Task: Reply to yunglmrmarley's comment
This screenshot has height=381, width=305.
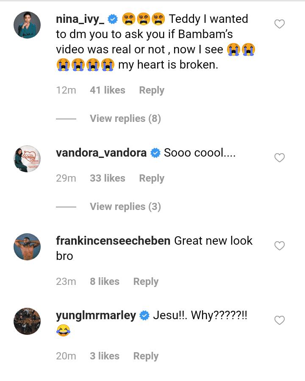Action: click(146, 356)
